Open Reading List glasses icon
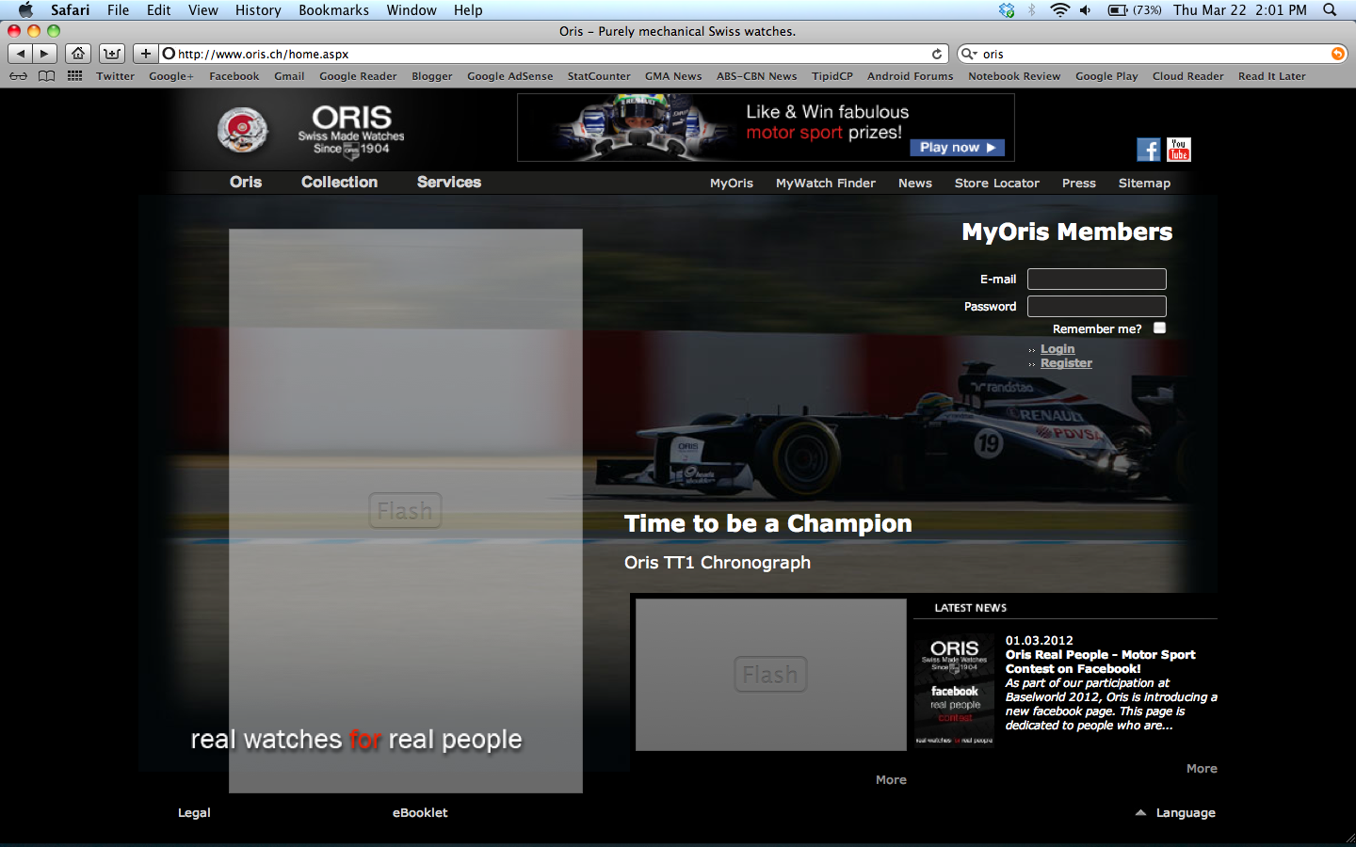The image size is (1356, 847). (18, 76)
